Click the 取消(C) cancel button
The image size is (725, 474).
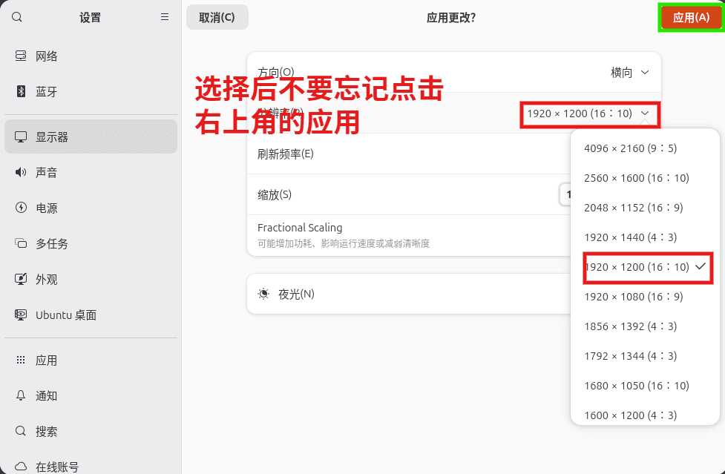pyautogui.click(x=217, y=18)
